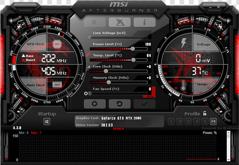The image size is (239, 165).
Task: Click the Temp. Limit value 84
Action: pos(149,56)
